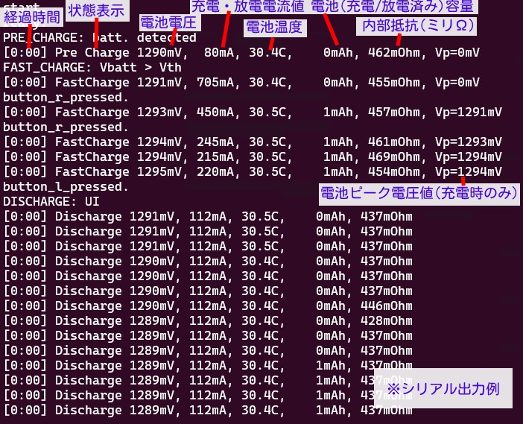Click the 428mOhm discharge resistance value

pos(387,321)
